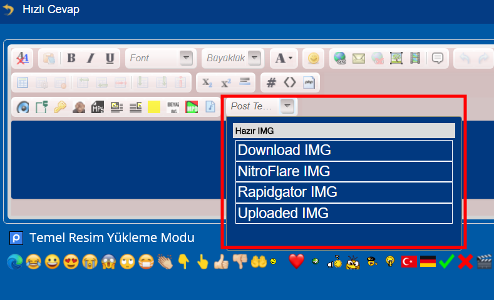Screen dimensions: 494x300
Task: Select Download IMG from the list
Action: coord(344,151)
